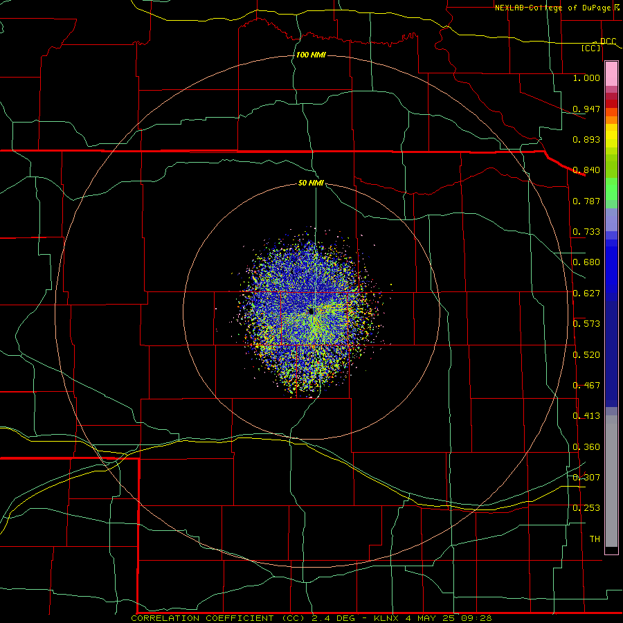
Task: Click the black radar site dot in the echo center
Action: pyautogui.click(x=311, y=311)
